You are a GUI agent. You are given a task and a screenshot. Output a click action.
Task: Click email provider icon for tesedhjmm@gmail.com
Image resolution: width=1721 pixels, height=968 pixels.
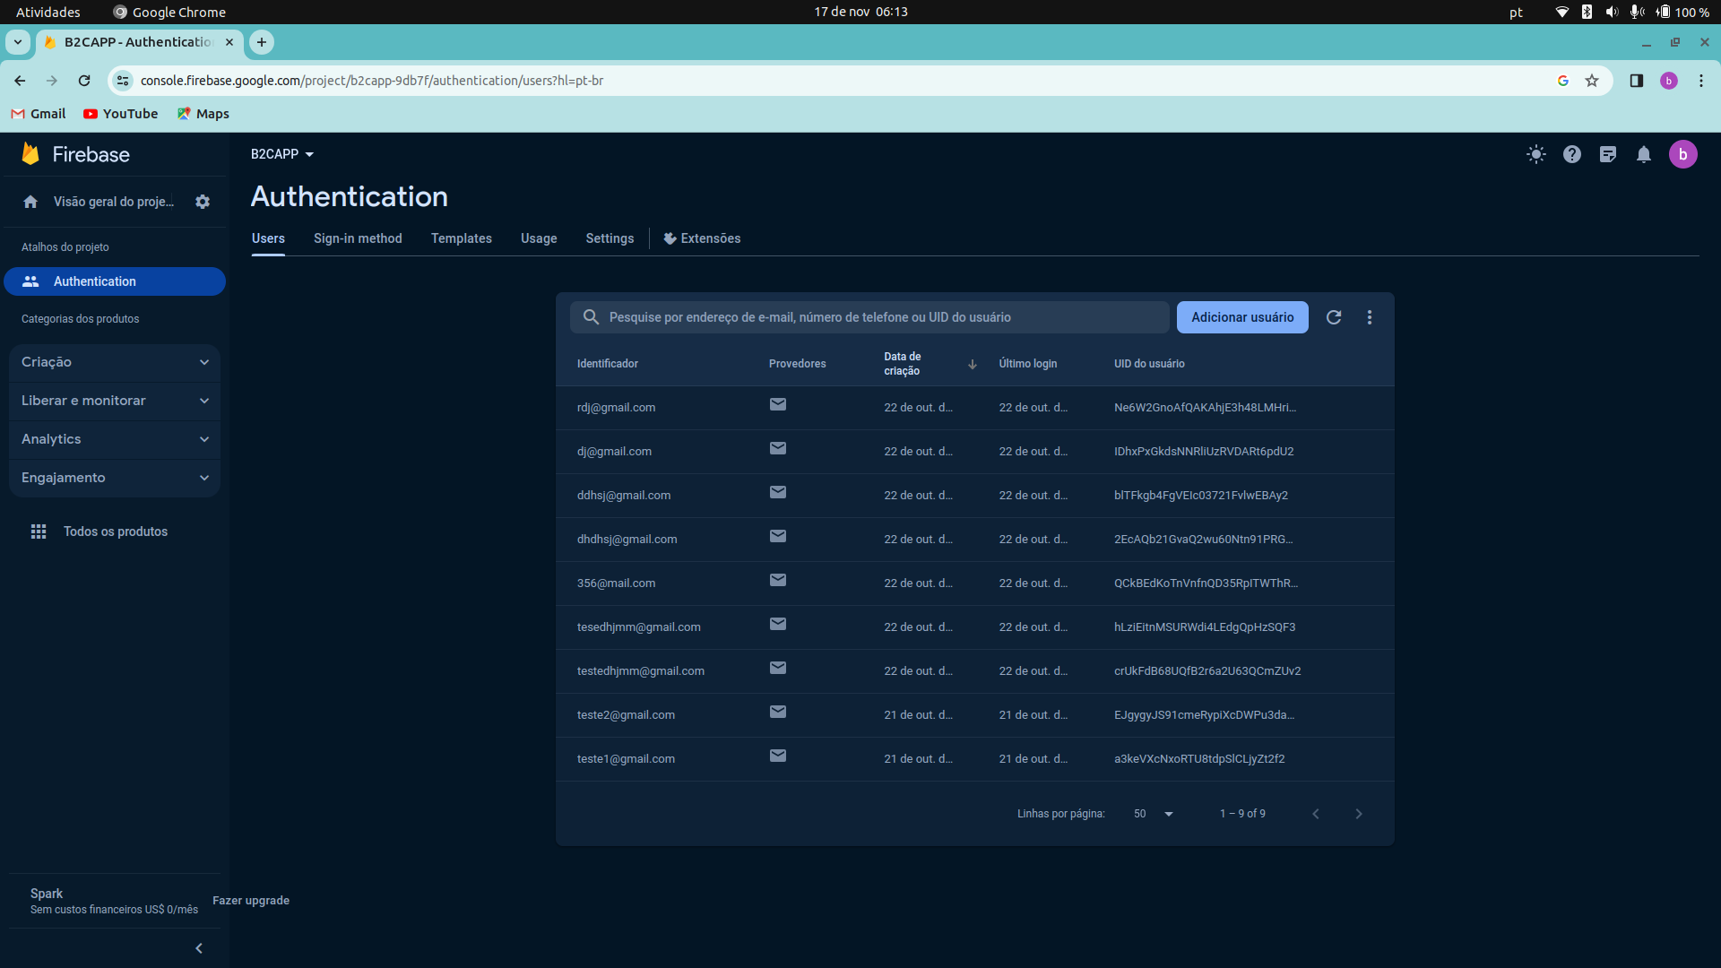pyautogui.click(x=778, y=624)
